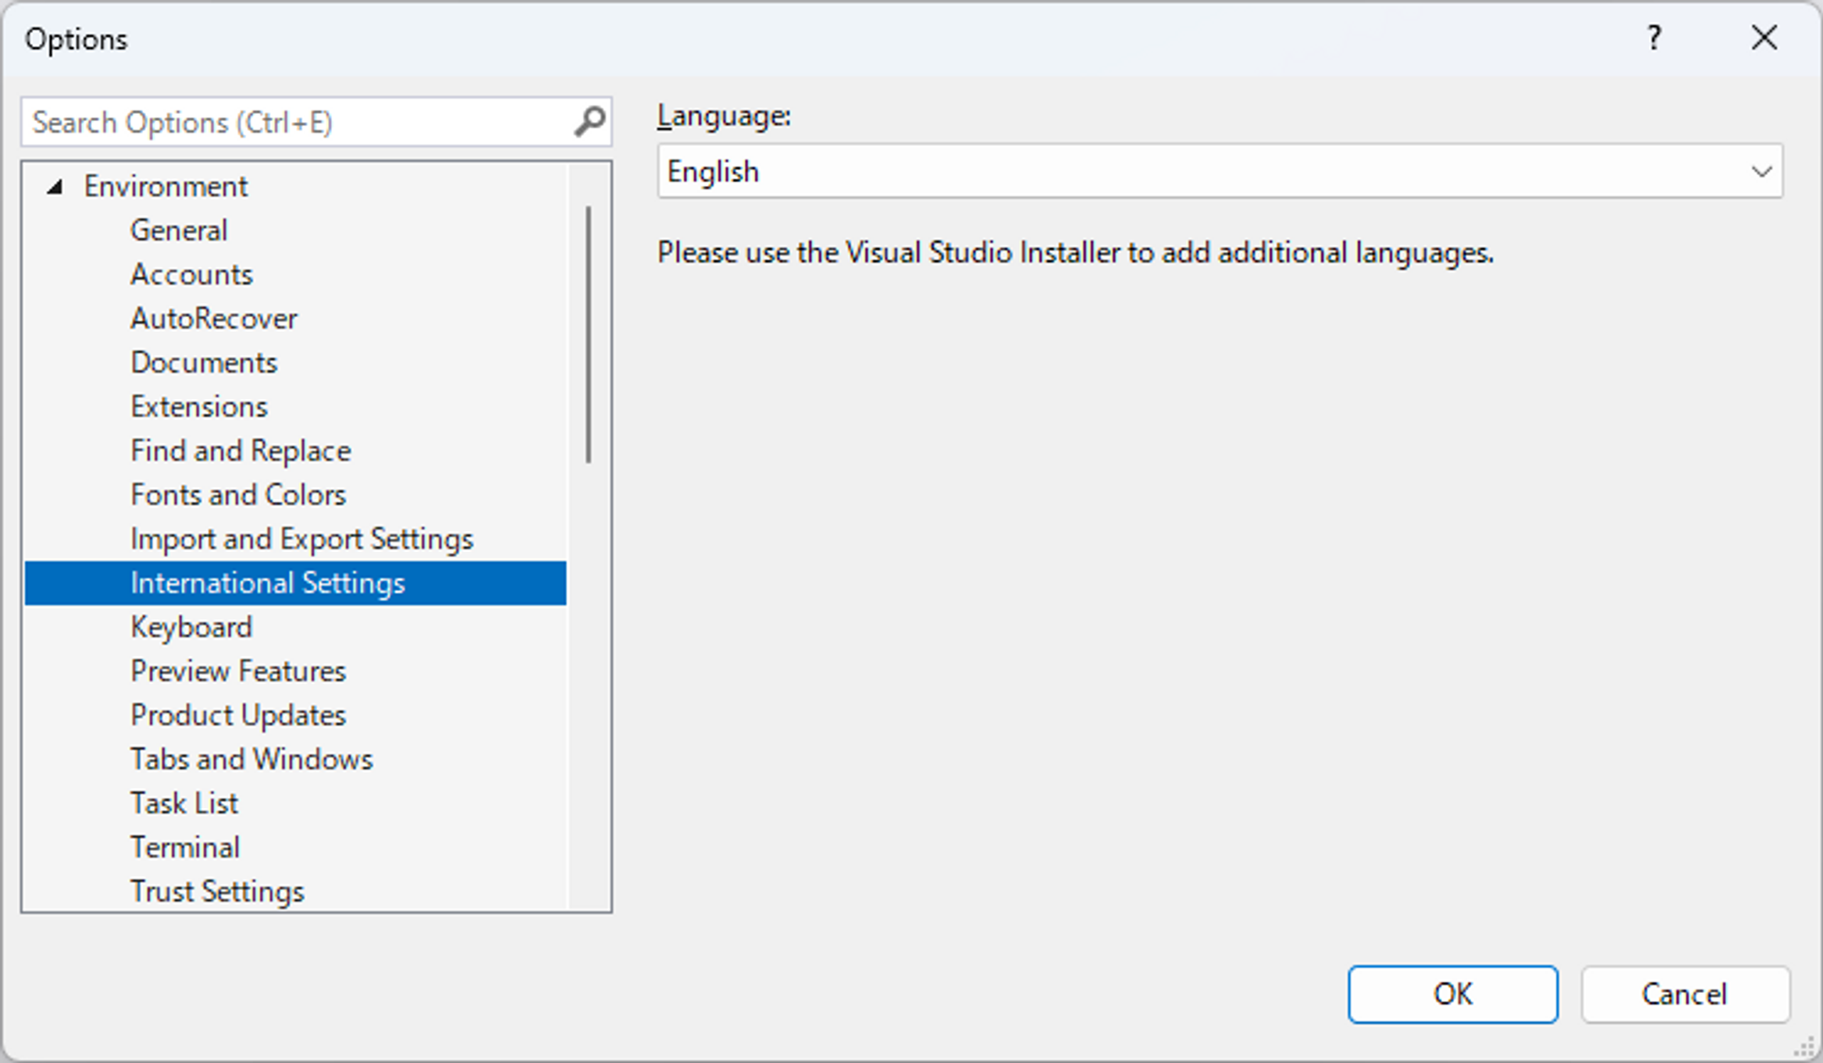Open Fonts and Colors settings
1823x1063 pixels.
pyautogui.click(x=238, y=495)
